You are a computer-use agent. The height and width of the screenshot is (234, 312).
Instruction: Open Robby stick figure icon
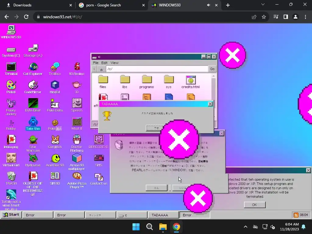(x=11, y=125)
